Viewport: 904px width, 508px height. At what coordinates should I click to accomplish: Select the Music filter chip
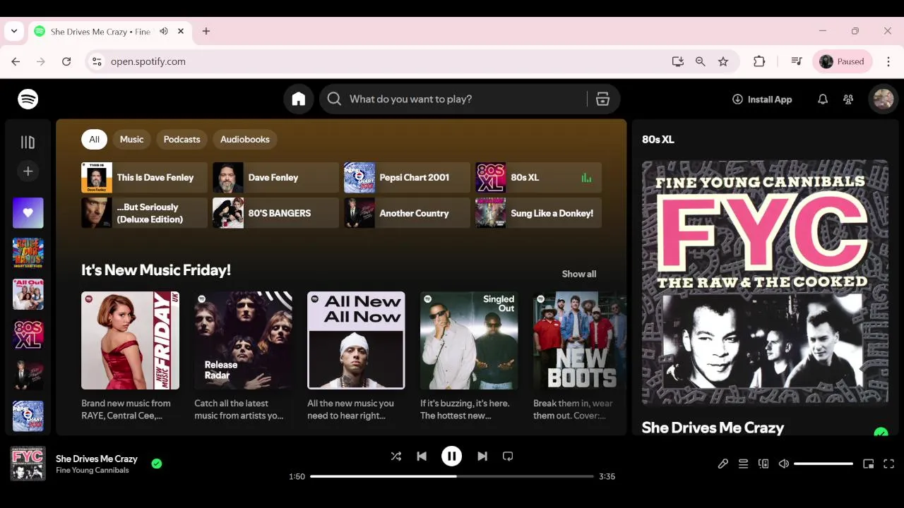(x=131, y=139)
